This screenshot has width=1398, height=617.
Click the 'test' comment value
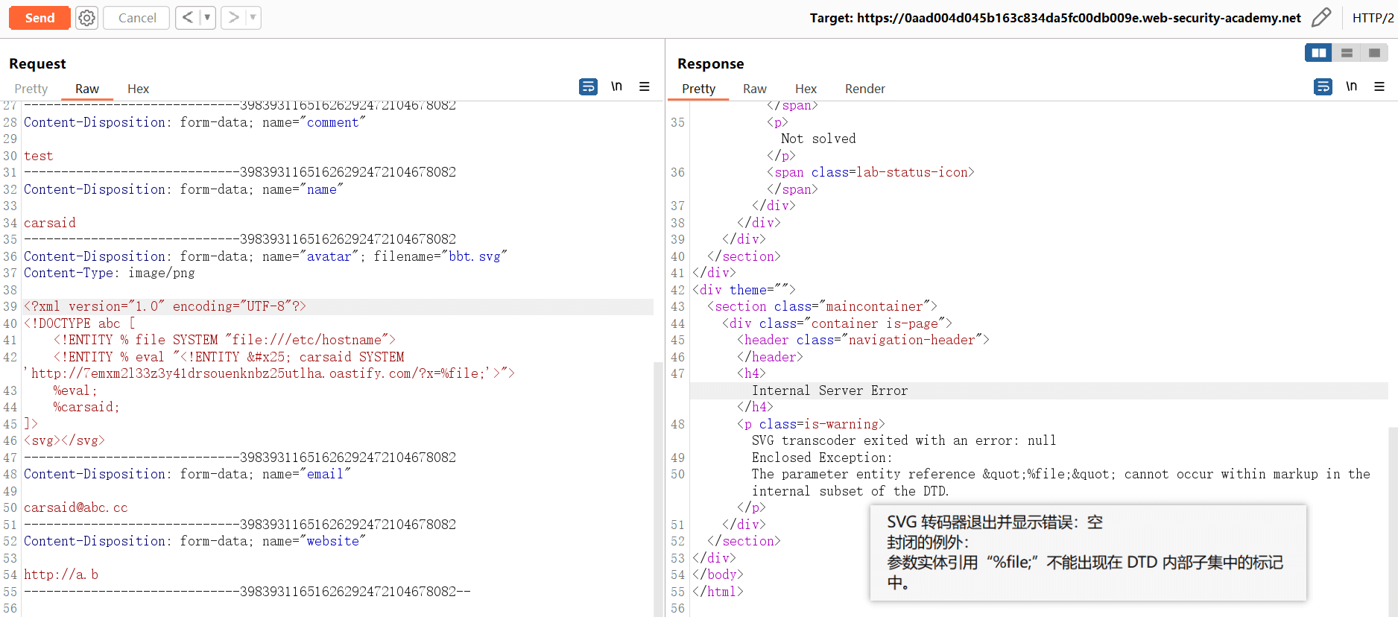click(39, 156)
